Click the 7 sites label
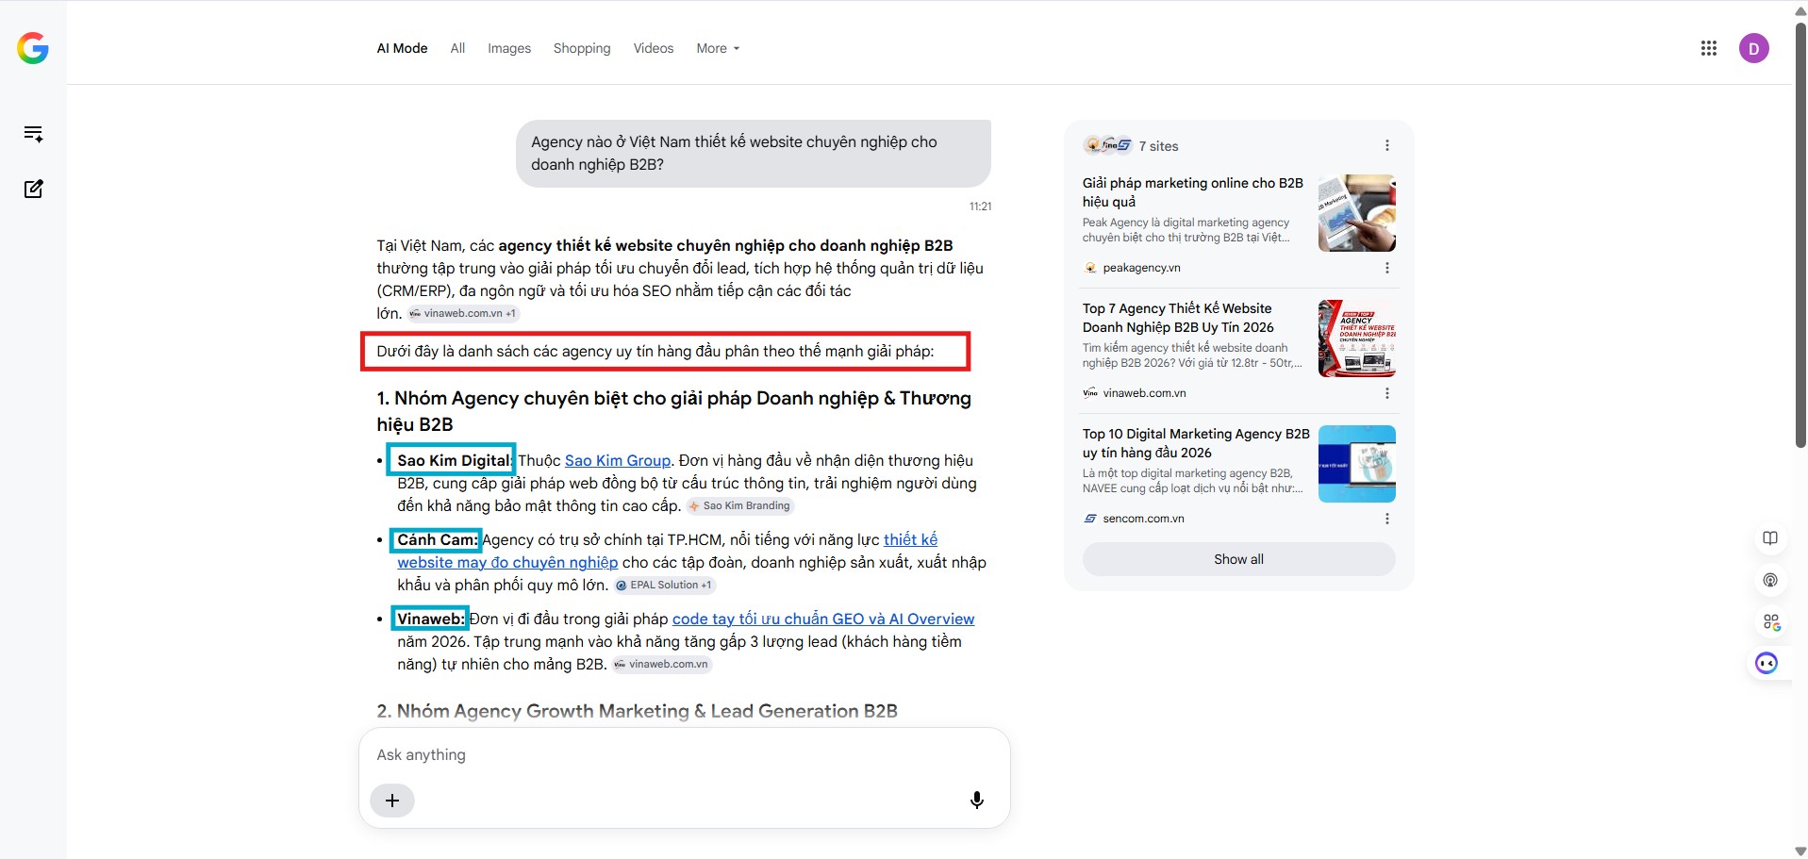The image size is (1808, 859). [x=1158, y=146]
